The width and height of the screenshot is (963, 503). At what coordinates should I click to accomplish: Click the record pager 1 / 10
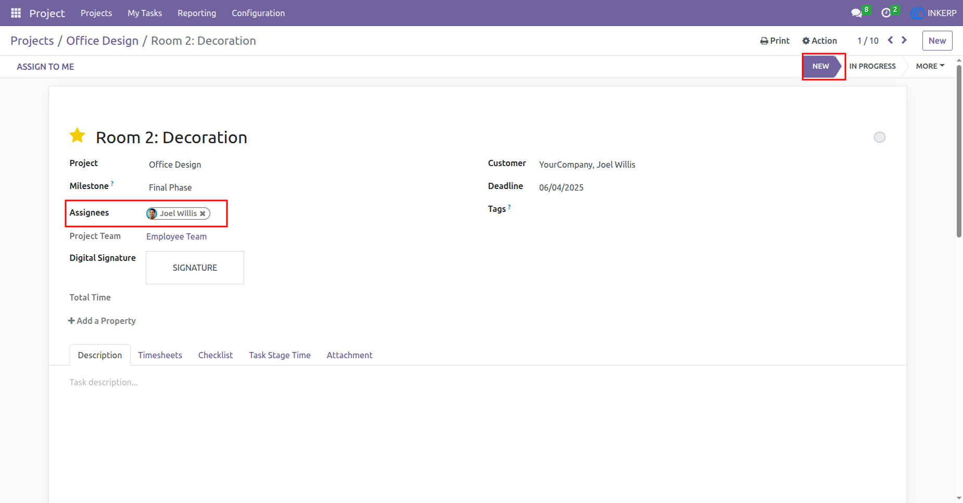pyautogui.click(x=868, y=41)
